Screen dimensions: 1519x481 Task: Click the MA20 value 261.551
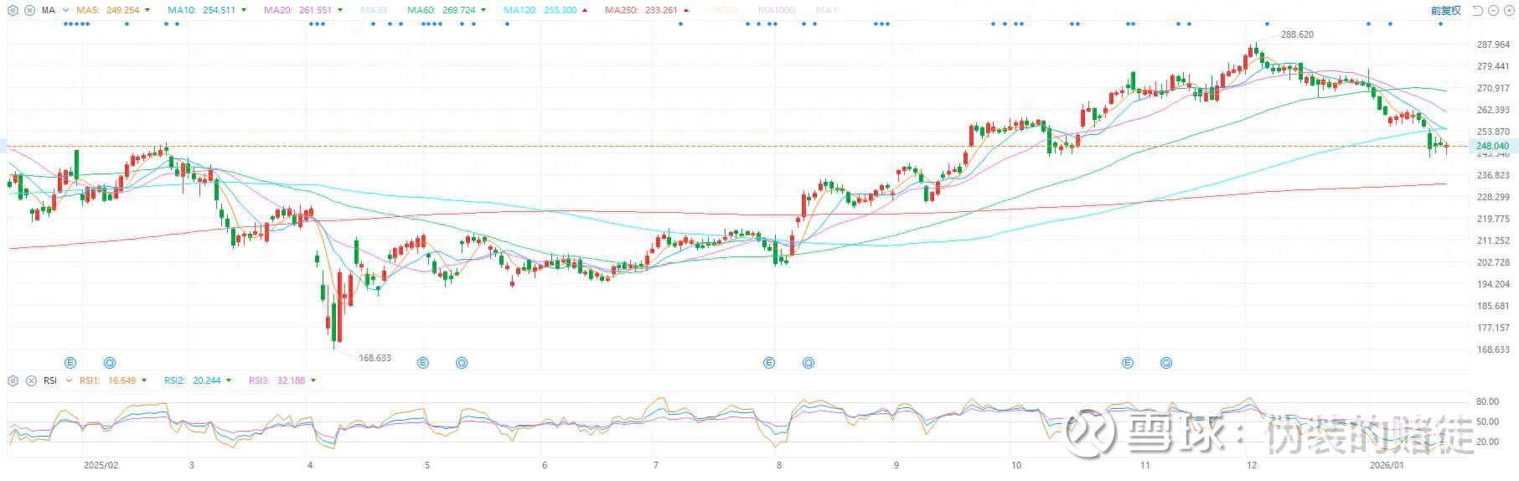316,10
